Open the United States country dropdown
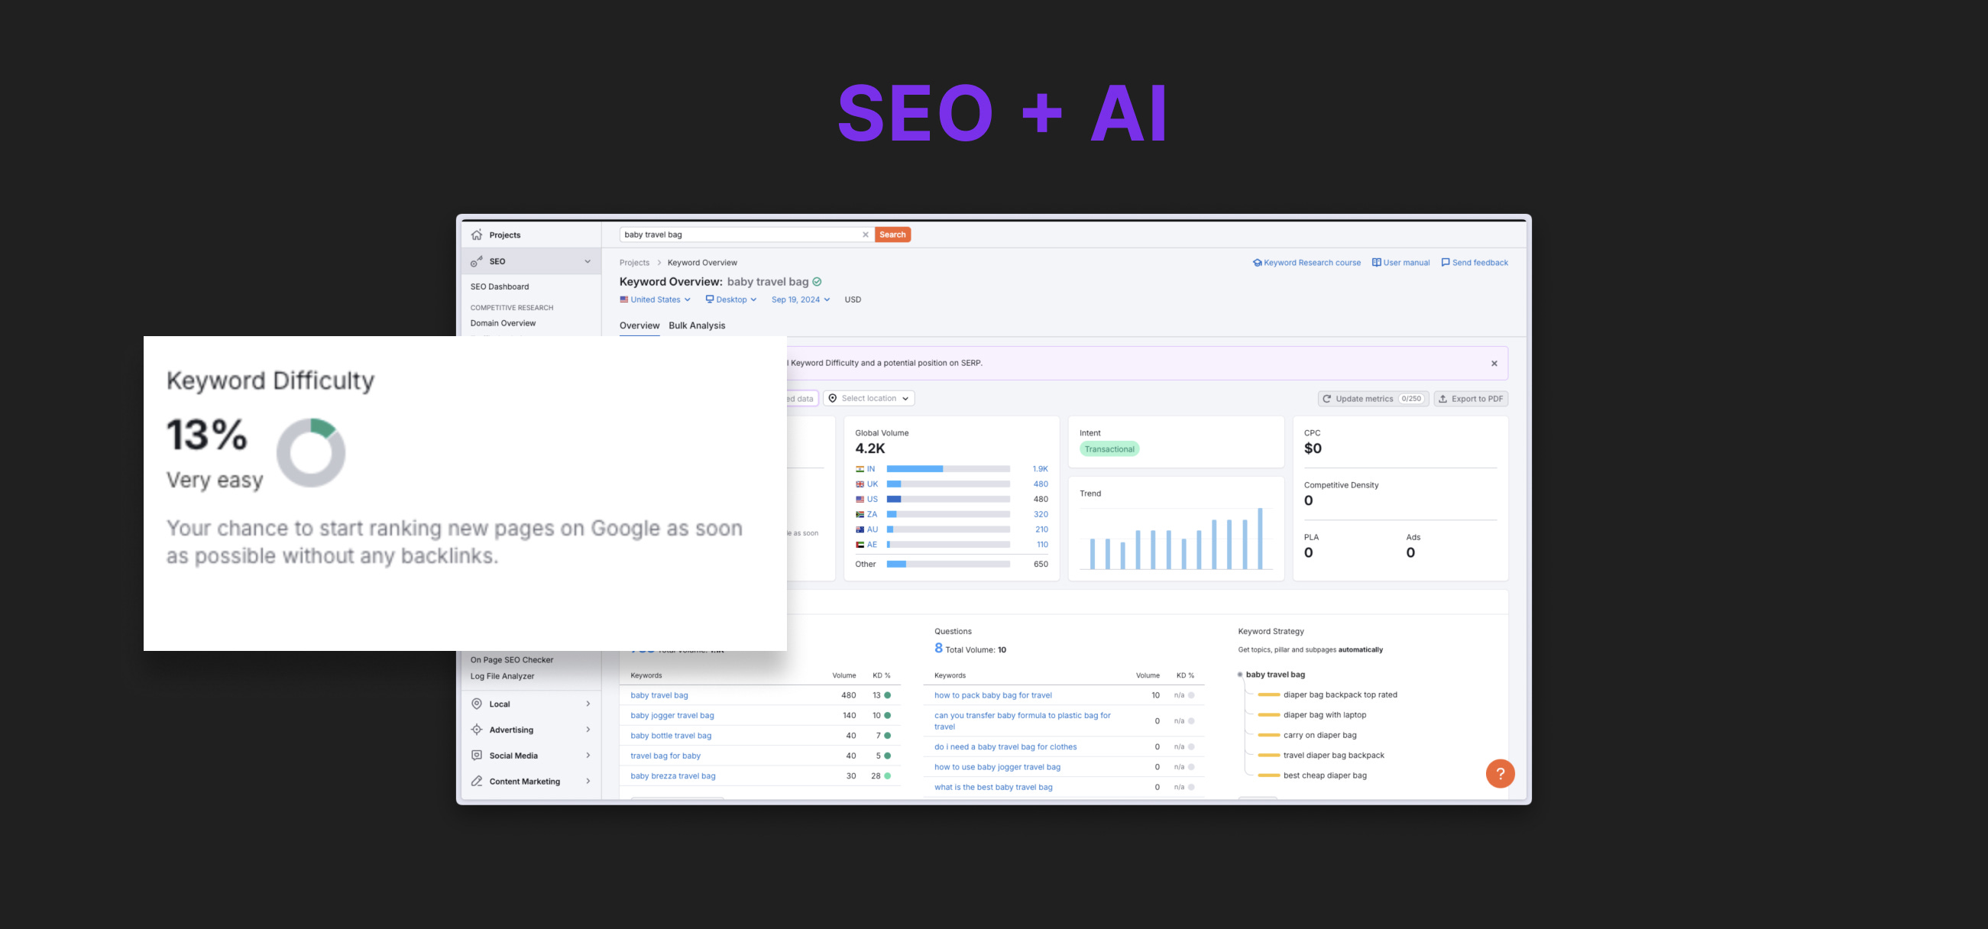Image resolution: width=1988 pixels, height=929 pixels. coord(656,299)
